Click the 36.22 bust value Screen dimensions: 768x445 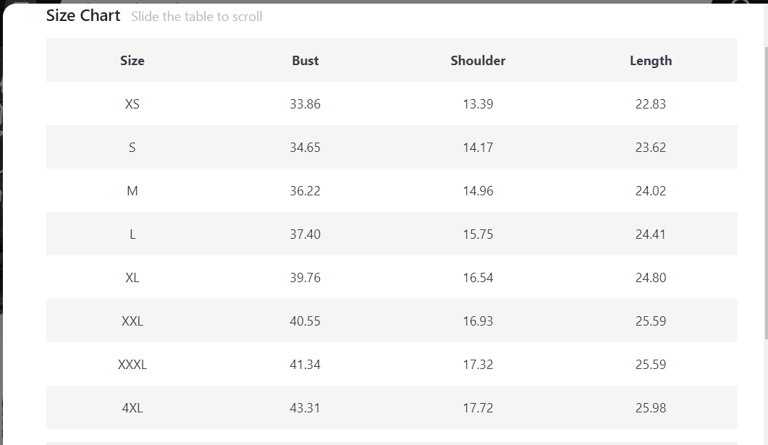pos(305,191)
